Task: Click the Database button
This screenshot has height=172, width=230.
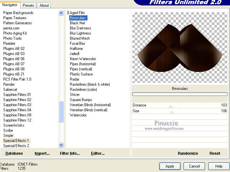Action: [14, 153]
